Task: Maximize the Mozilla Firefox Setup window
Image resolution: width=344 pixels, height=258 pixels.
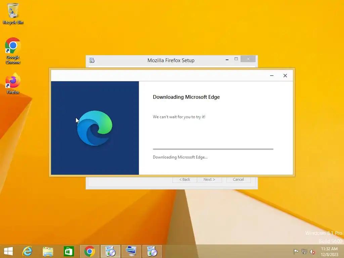Action: tap(236, 59)
